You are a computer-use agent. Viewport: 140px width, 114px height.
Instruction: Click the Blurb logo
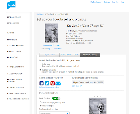pos(12,5)
